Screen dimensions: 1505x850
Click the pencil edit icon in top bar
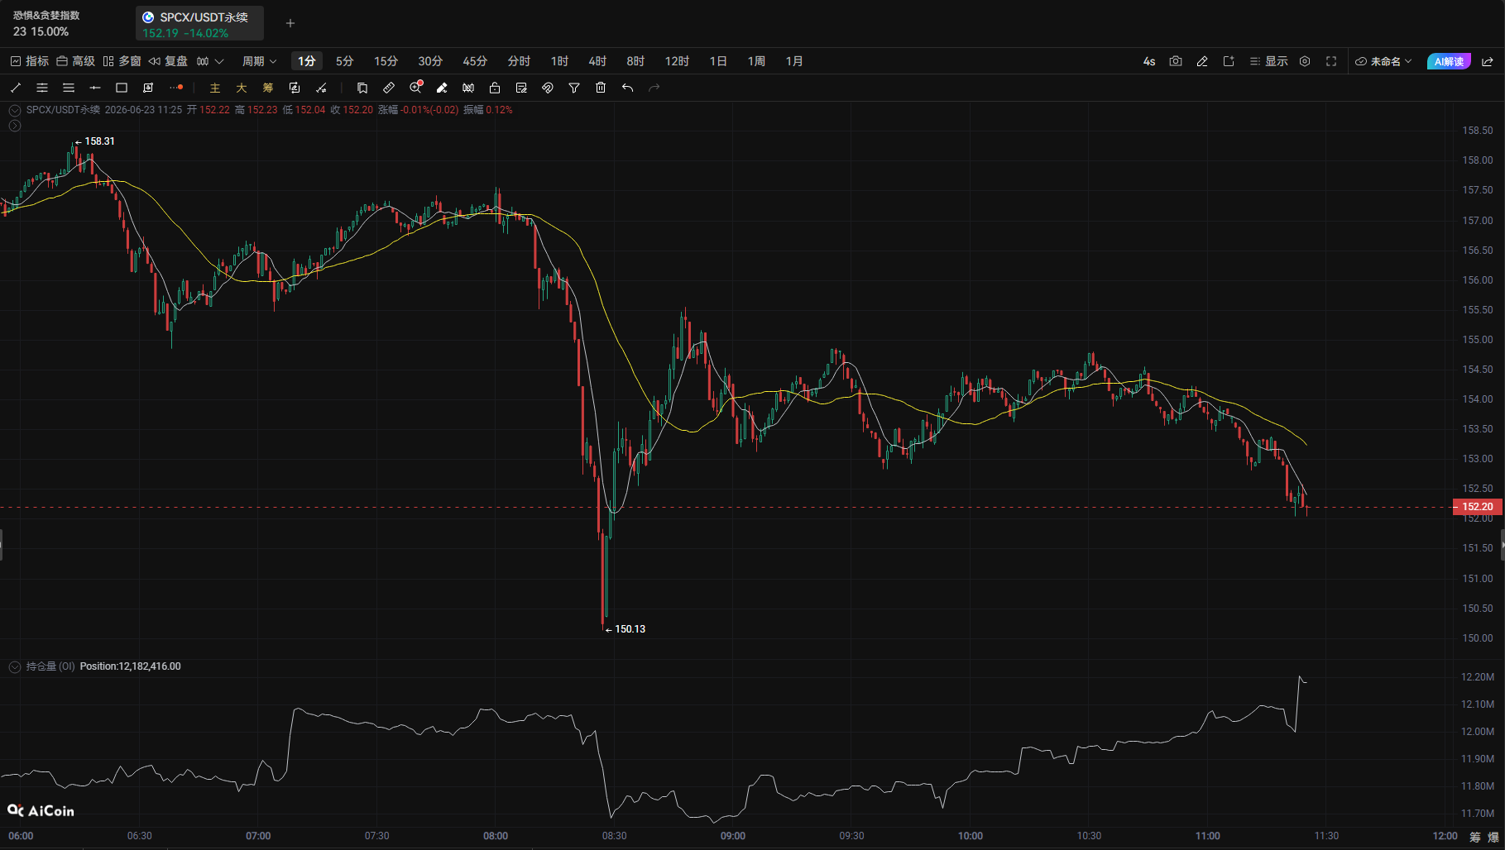[1202, 61]
